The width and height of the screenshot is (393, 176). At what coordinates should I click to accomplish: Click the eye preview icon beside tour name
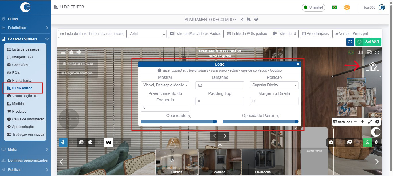pyautogui.click(x=256, y=20)
